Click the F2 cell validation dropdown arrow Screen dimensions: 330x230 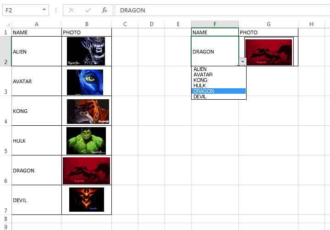[x=242, y=62]
